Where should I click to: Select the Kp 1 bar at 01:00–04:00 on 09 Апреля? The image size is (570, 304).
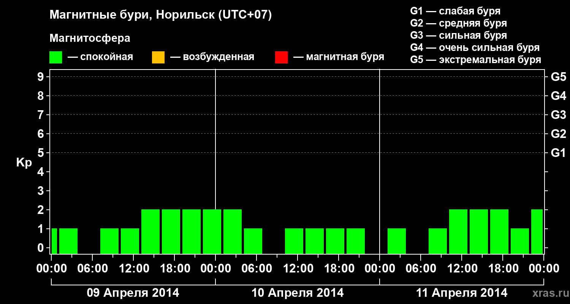pyautogui.click(x=68, y=241)
